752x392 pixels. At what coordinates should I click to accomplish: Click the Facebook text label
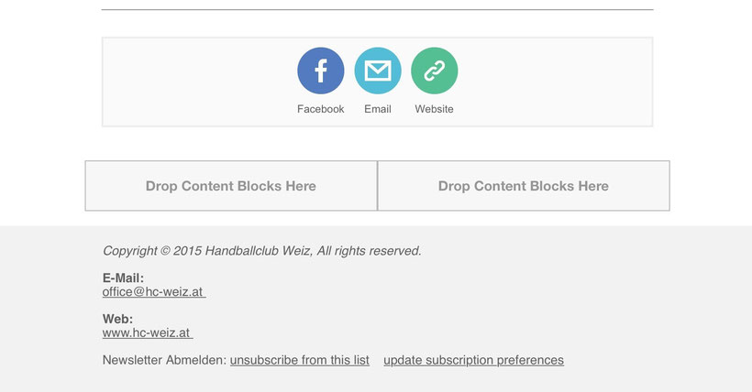tap(320, 109)
